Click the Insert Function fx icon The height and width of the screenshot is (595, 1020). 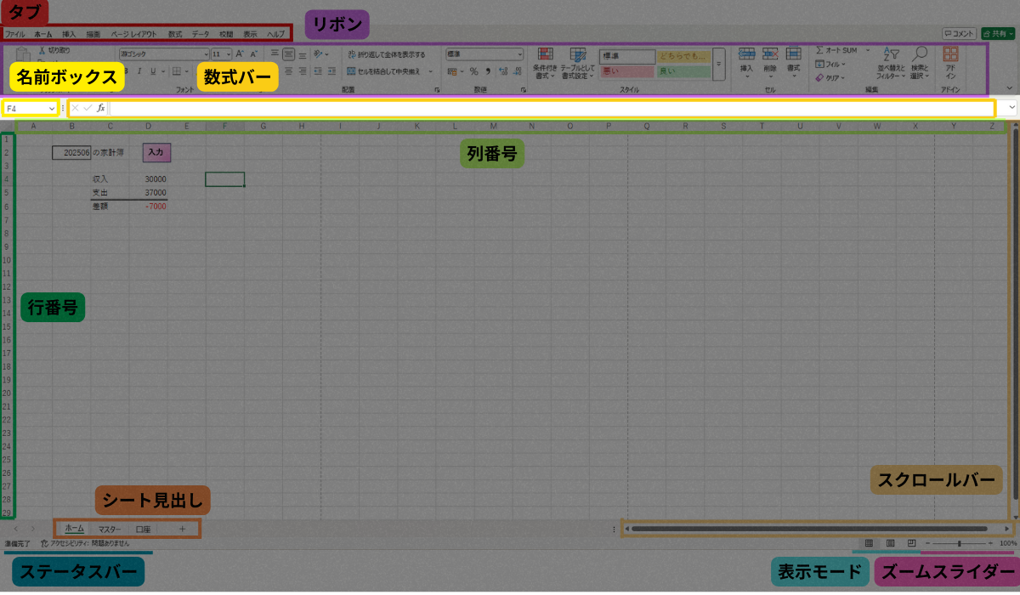click(100, 108)
